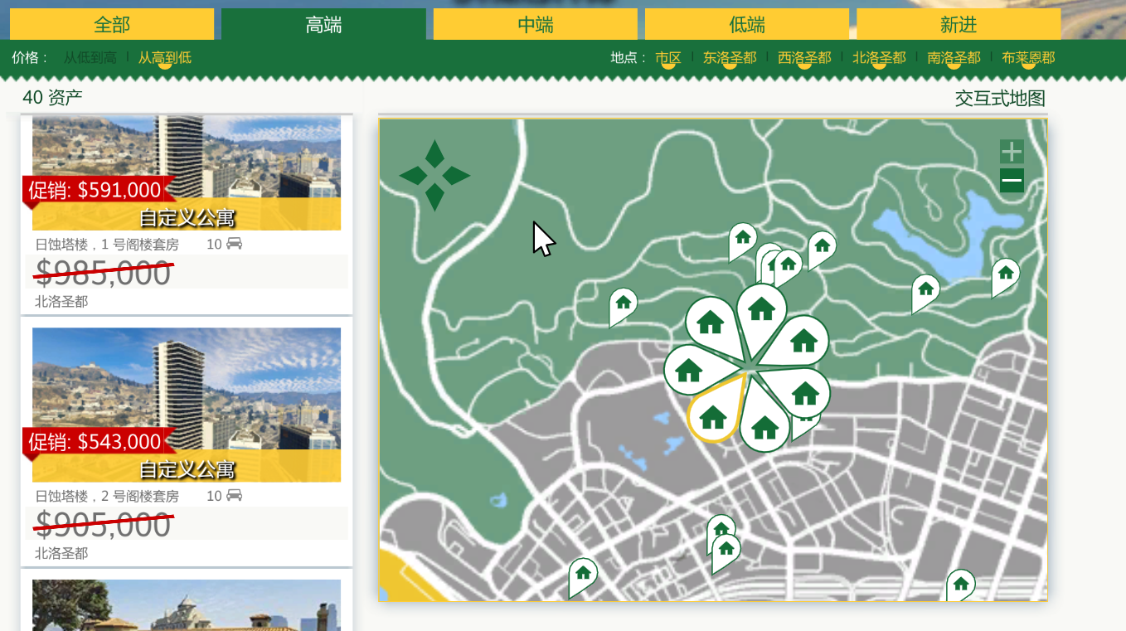Viewport: 1126px width, 631px height.
Task: Click 日蚀塔楼，1 号阁楼套房 listing name
Action: click(107, 245)
